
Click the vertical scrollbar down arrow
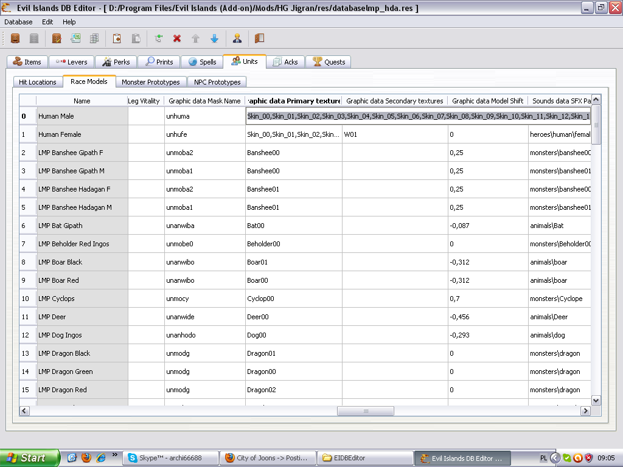(596, 400)
